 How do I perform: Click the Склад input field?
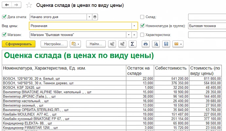207,17
